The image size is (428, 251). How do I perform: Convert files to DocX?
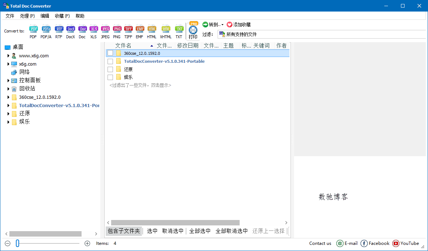coord(70,28)
